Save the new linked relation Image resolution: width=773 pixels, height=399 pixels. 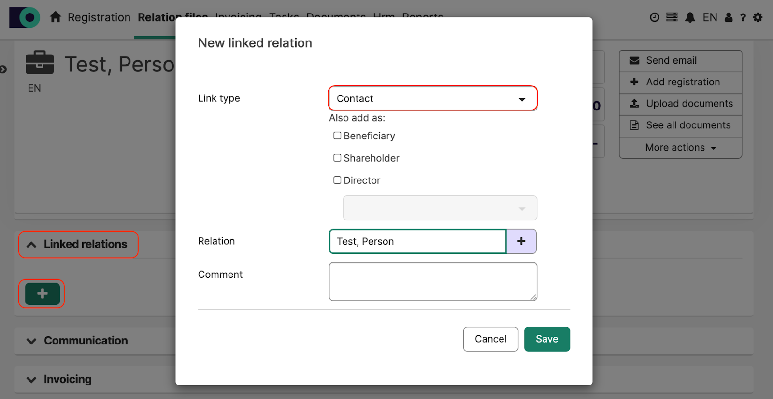point(547,339)
